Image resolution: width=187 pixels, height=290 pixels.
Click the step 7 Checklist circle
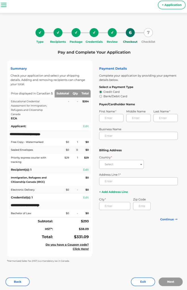[148, 33]
